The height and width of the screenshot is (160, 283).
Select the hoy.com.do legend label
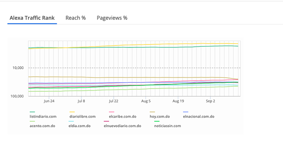point(160,116)
